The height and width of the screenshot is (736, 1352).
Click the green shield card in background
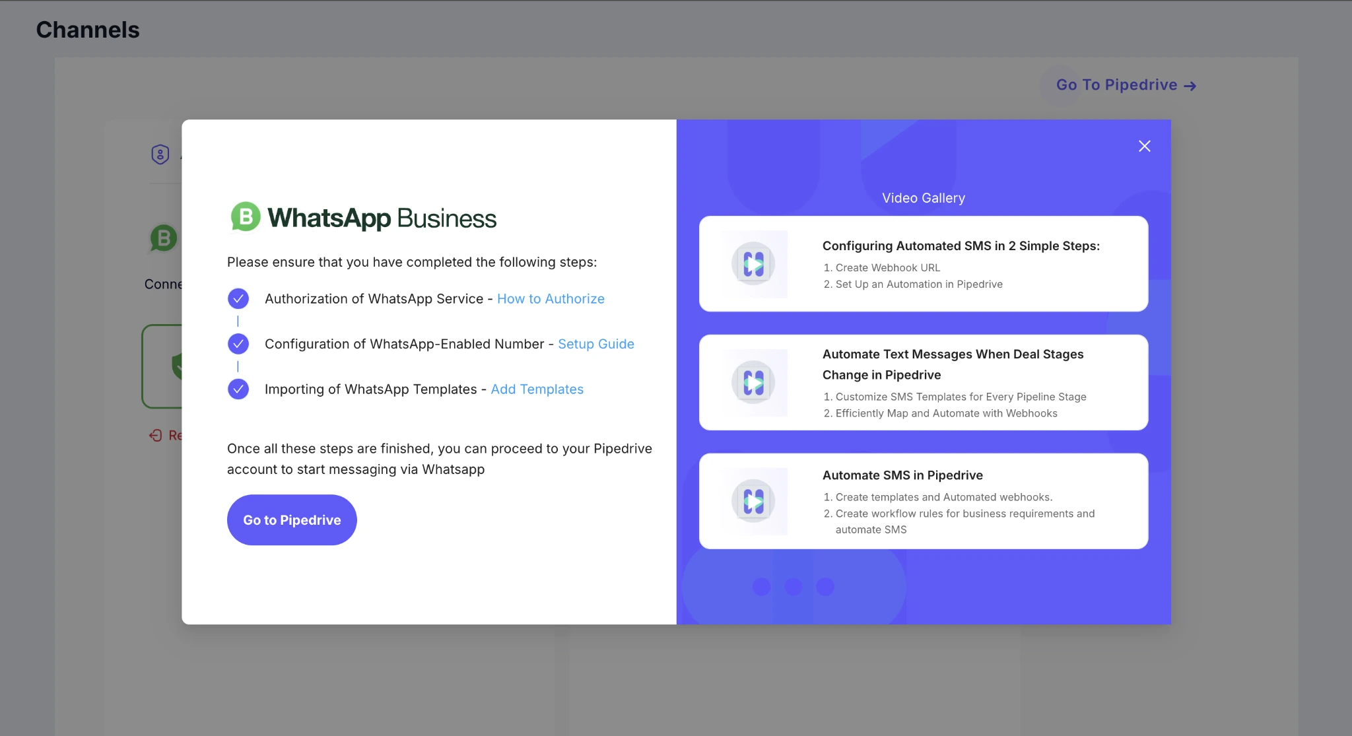click(162, 366)
